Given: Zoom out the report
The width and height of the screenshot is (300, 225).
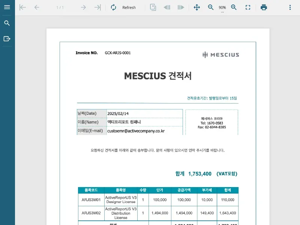Looking at the screenshot, I should click(211, 7).
